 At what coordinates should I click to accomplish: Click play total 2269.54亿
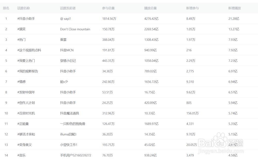tap(151, 29)
